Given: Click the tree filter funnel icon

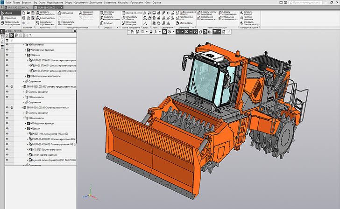Looking at the screenshot, I should 7,41.
